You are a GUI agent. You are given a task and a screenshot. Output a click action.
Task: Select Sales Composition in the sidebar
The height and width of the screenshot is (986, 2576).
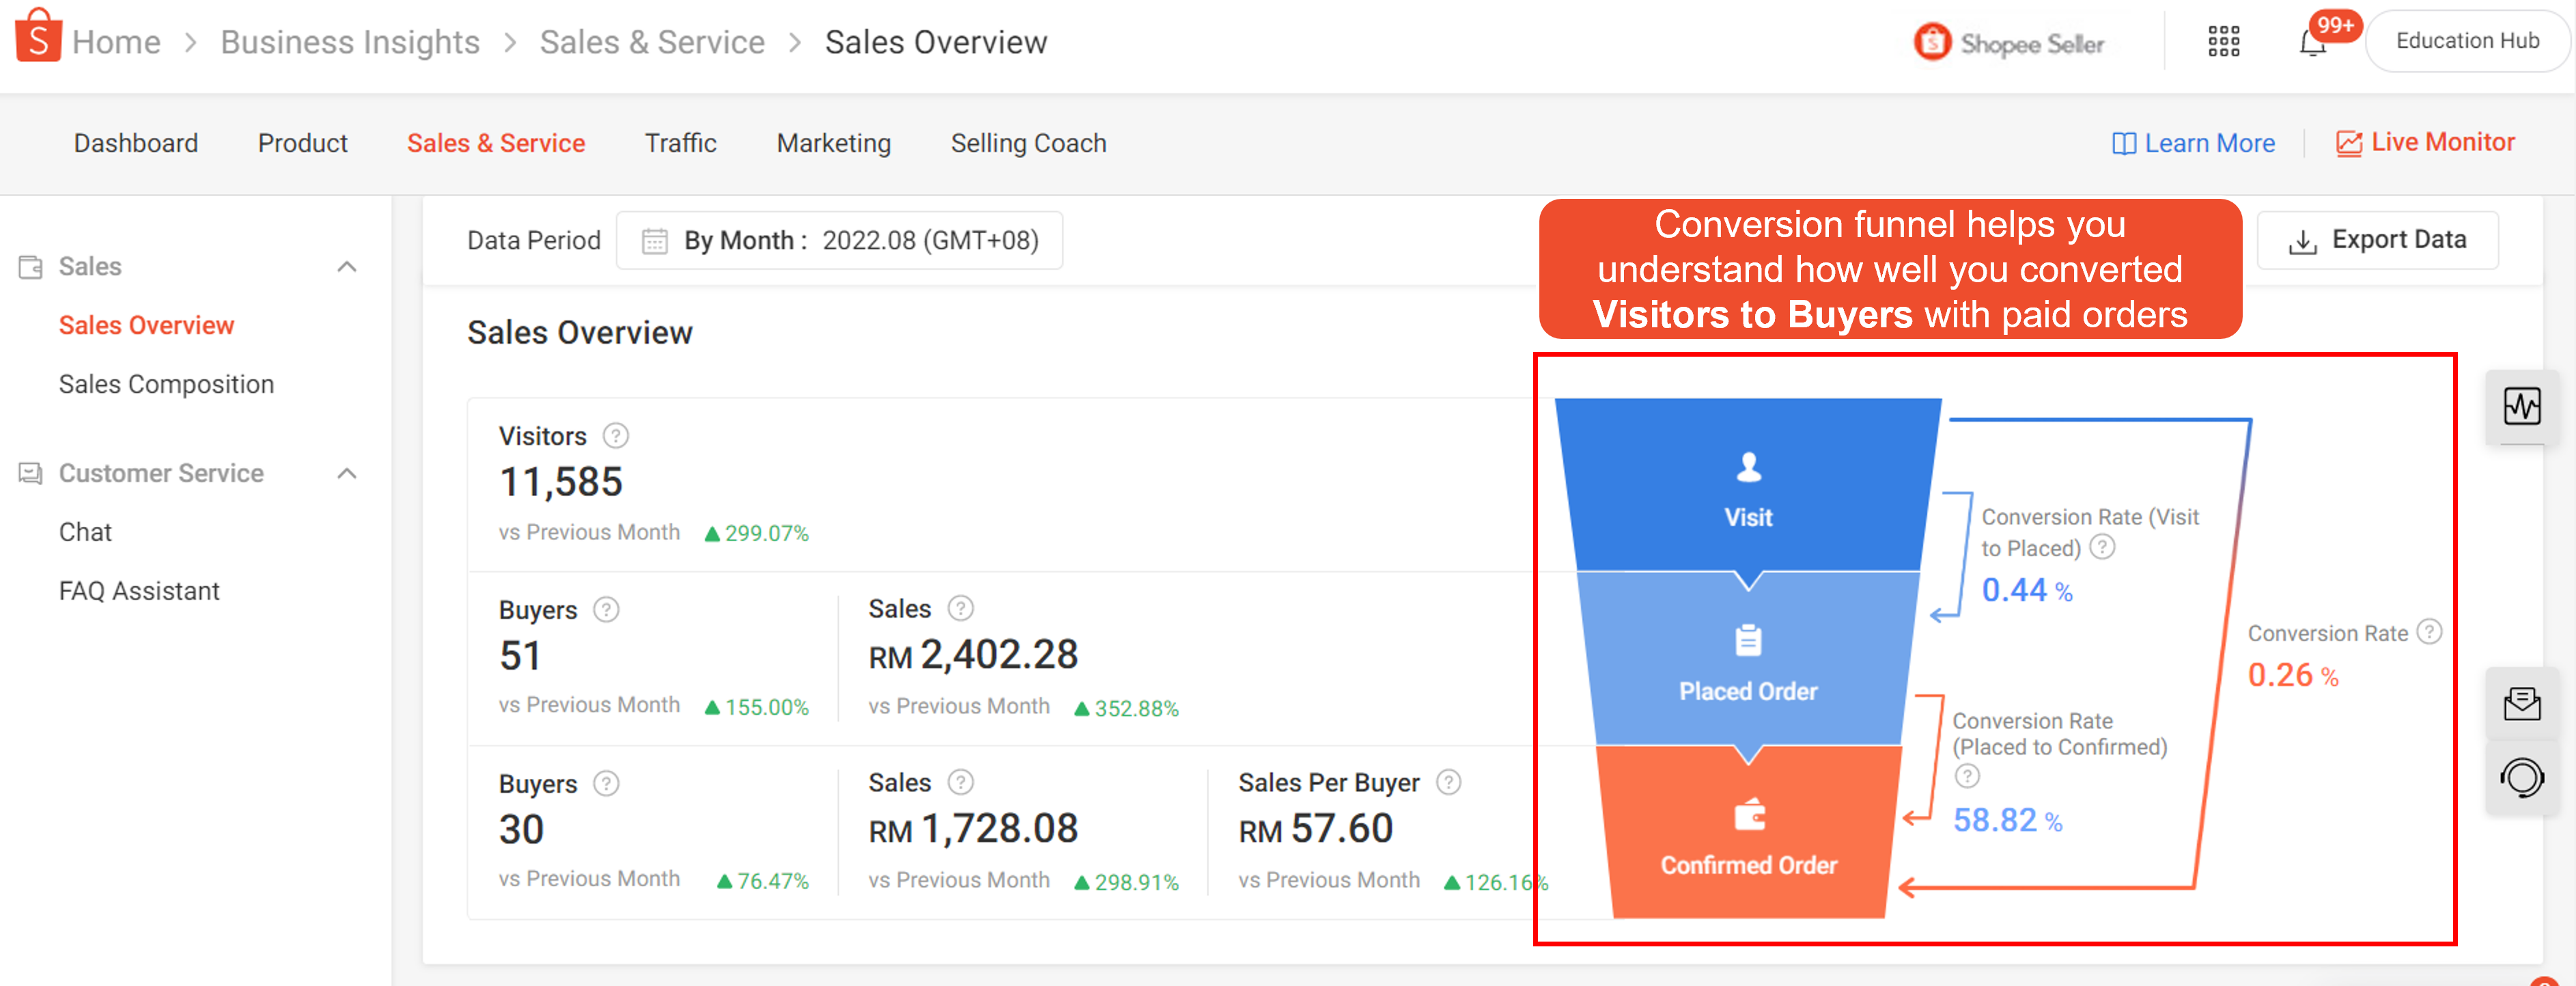166,383
